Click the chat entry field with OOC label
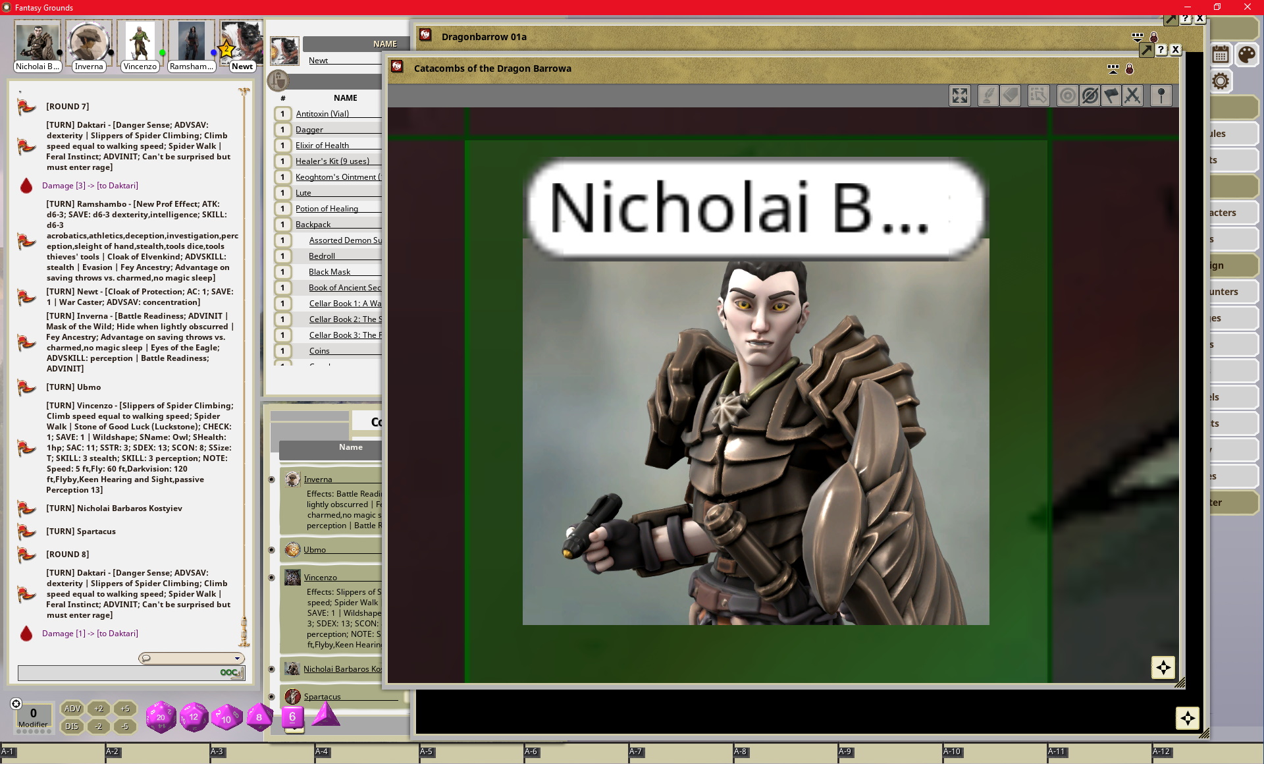1264x764 pixels. (131, 672)
